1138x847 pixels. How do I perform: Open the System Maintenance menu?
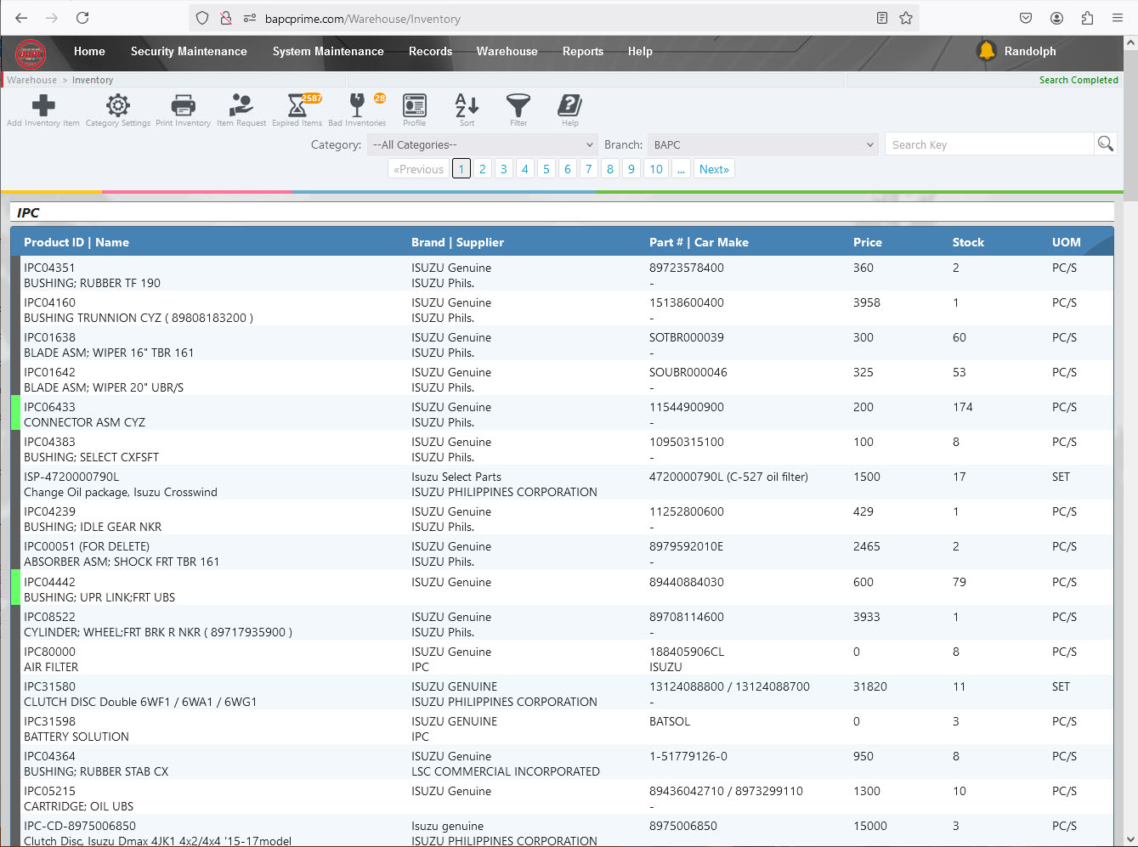(328, 52)
